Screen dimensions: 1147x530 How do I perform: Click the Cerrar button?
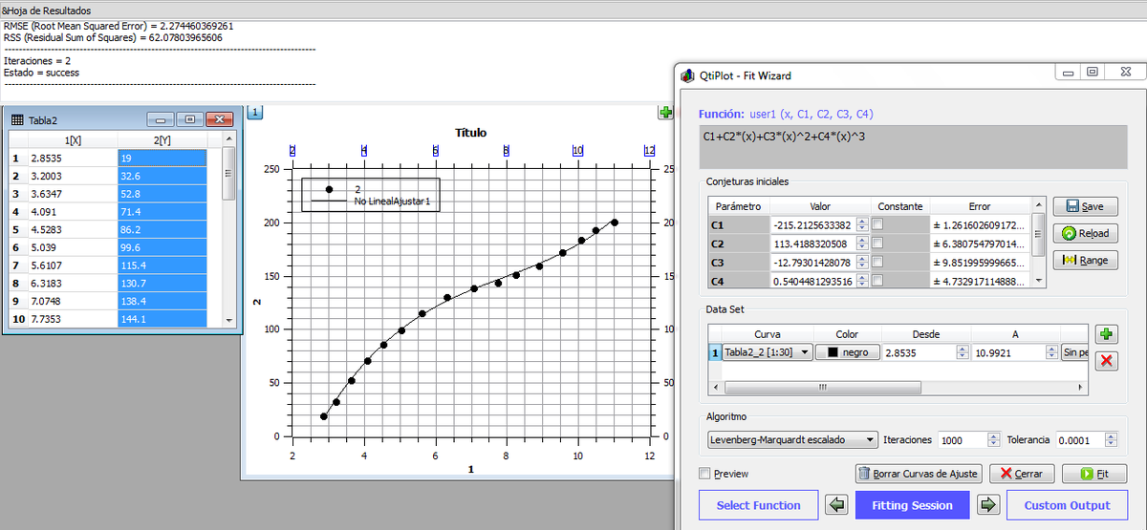[1022, 474]
